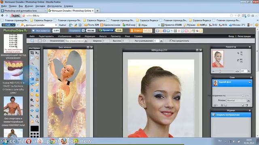Select the Move tool arrow

tap(37, 53)
